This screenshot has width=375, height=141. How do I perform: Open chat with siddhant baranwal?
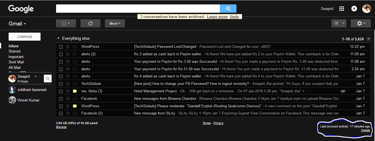(x=32, y=90)
